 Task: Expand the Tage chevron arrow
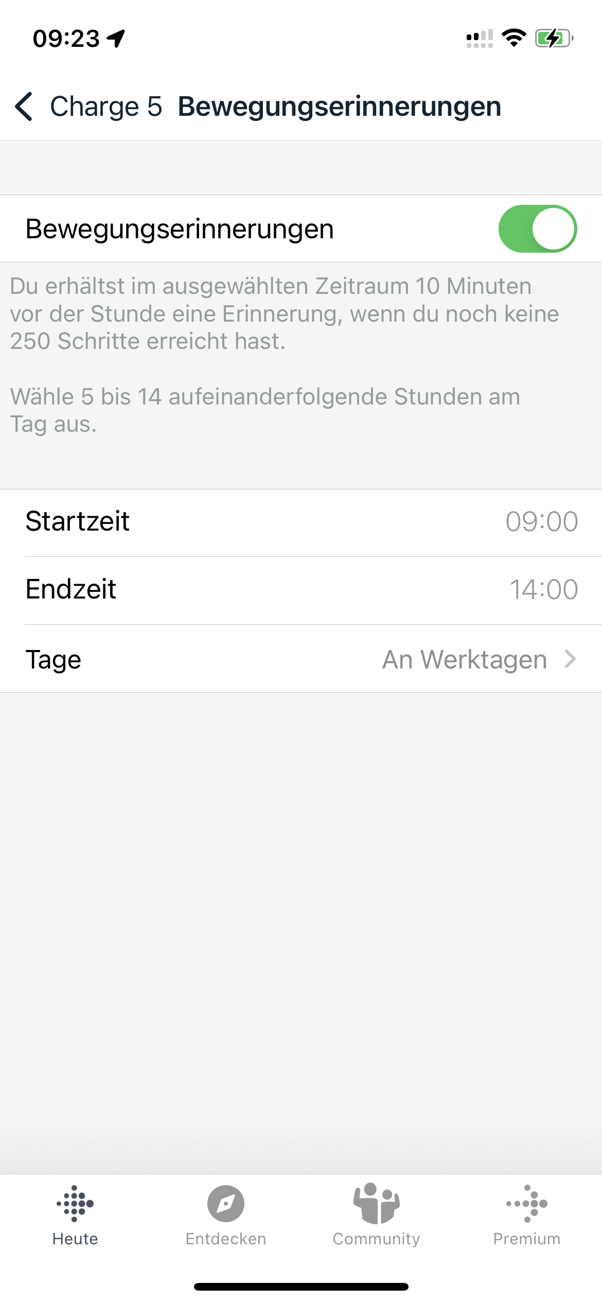(570, 659)
